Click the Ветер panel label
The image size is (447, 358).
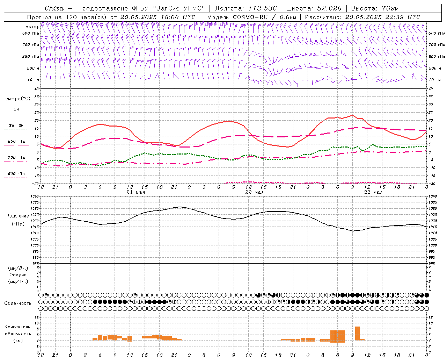tap(32, 27)
